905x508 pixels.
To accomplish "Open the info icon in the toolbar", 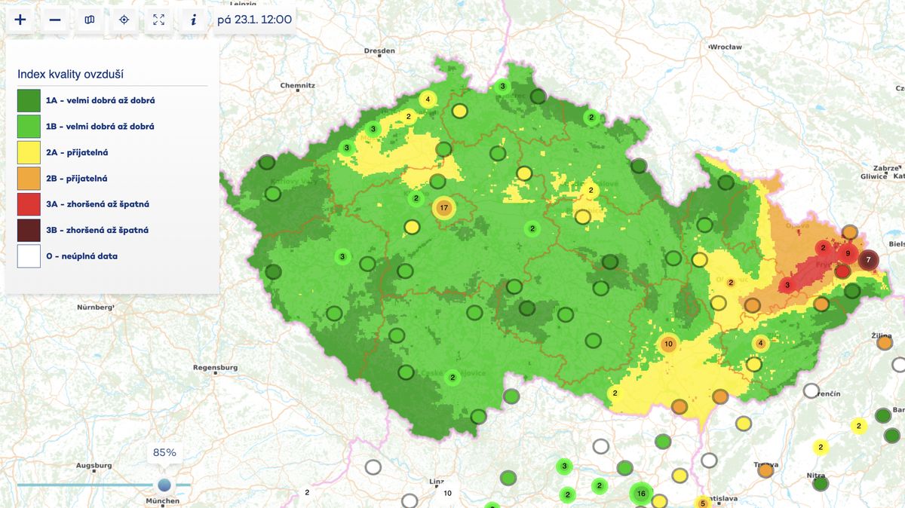I will click(x=194, y=20).
